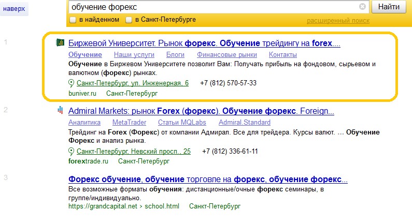Enable the 'в Санкт-Петербурге' checkbox
This screenshot has width=412, height=224.
coord(129,20)
